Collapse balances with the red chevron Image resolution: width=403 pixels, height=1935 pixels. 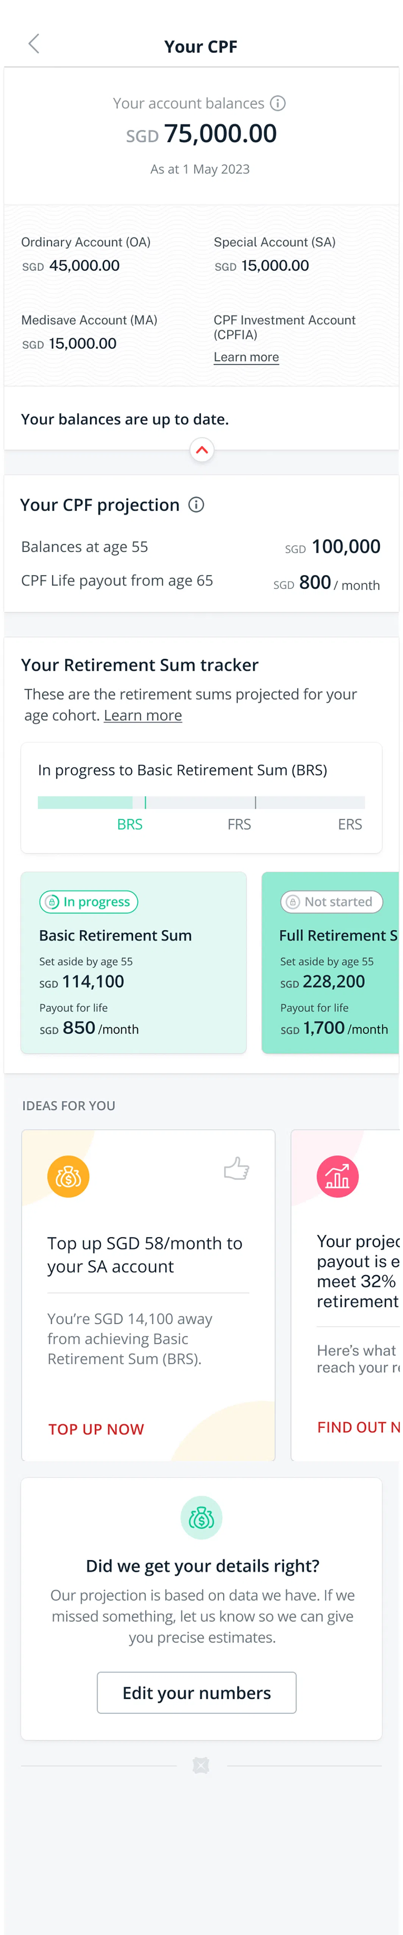coord(202,451)
